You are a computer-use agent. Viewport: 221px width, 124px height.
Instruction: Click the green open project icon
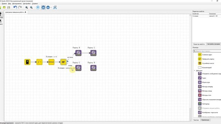tap(4, 8)
